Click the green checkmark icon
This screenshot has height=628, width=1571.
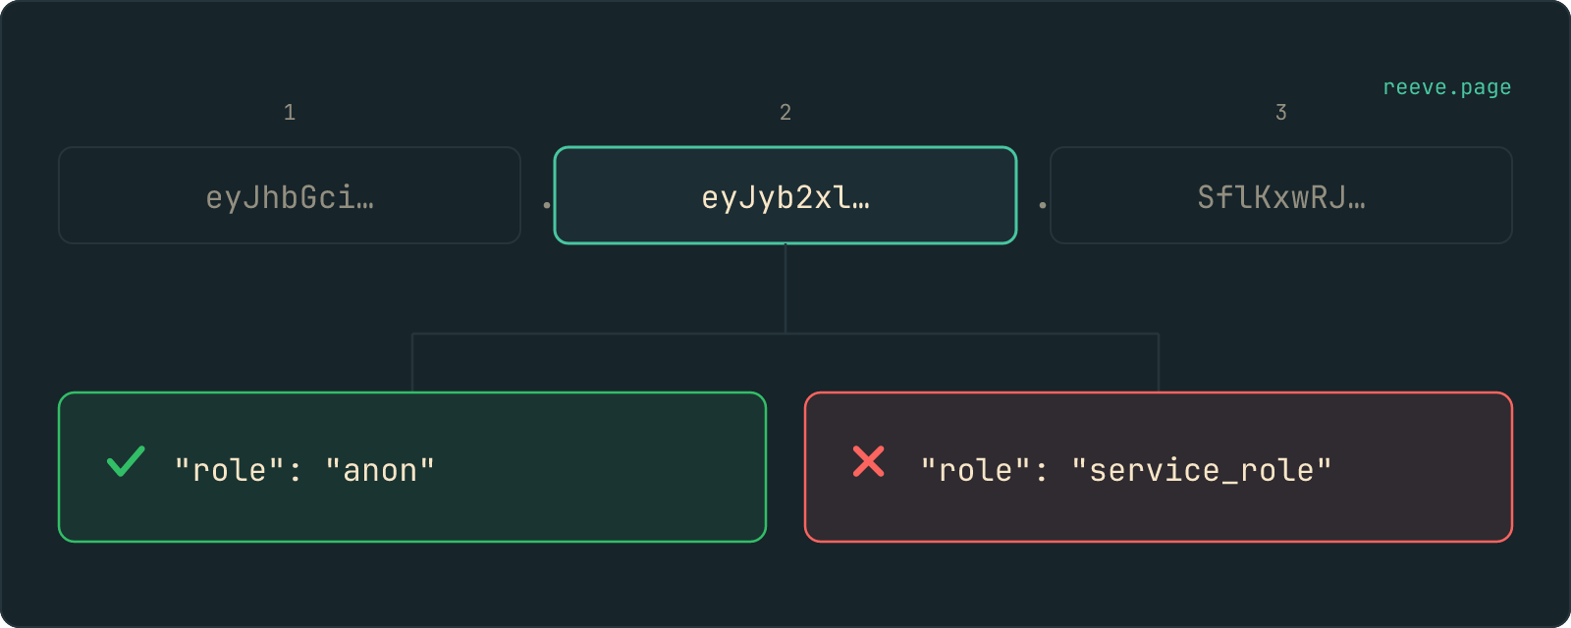[x=126, y=461]
